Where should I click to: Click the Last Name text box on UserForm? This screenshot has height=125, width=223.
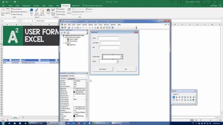coord(110,43)
